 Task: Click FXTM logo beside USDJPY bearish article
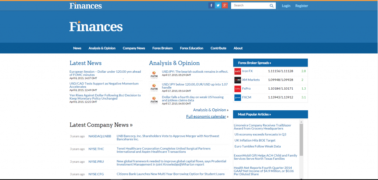(x=154, y=75)
